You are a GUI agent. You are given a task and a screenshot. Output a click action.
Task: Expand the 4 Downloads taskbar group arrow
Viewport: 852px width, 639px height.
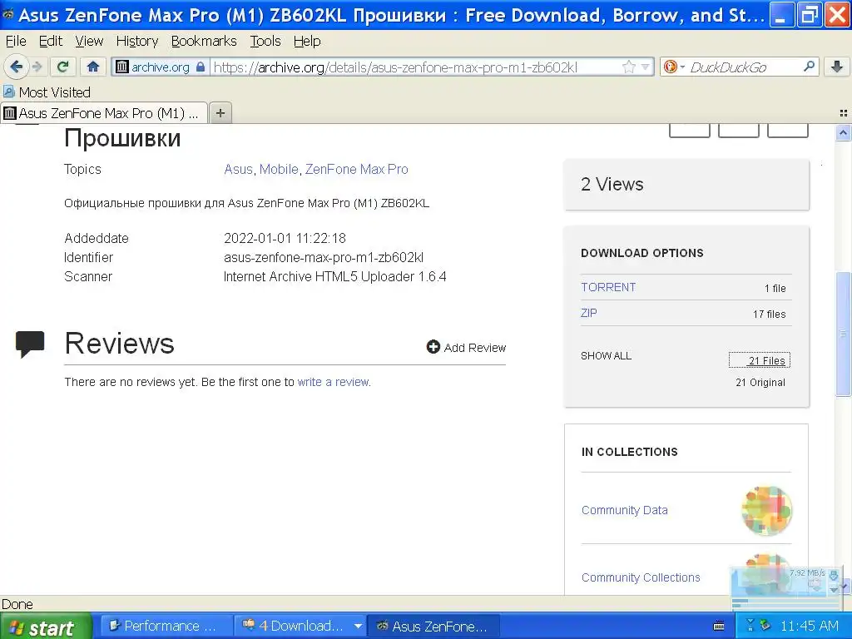coord(358,627)
